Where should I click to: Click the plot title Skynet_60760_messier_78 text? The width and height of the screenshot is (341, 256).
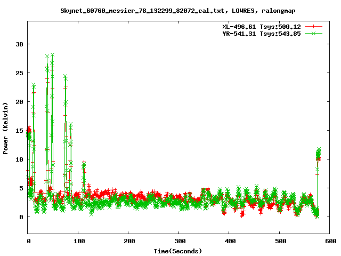[x=177, y=11]
